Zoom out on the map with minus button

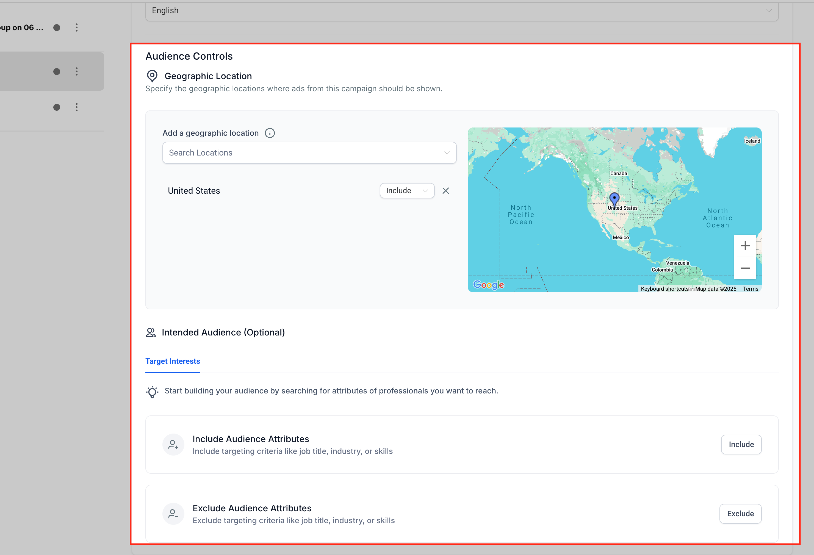click(745, 268)
